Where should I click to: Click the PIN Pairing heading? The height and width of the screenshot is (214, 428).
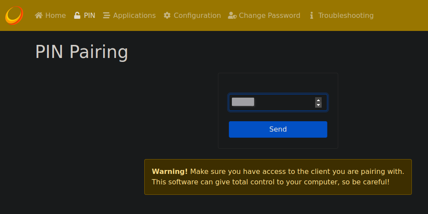[82, 52]
